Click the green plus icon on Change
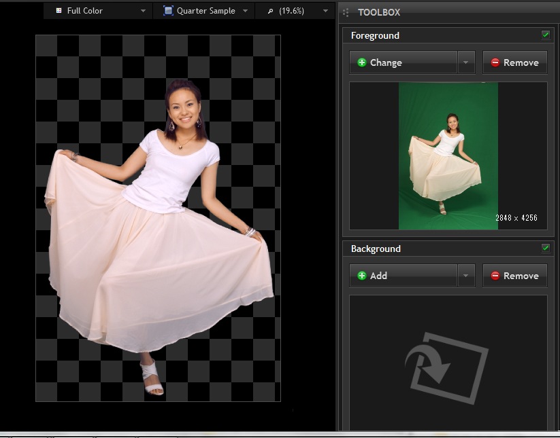 tap(362, 62)
